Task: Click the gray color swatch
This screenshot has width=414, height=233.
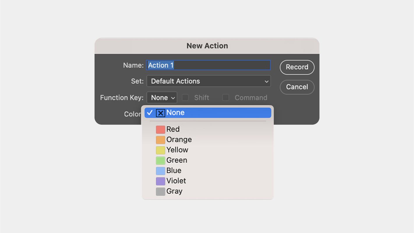Action: coord(161,191)
